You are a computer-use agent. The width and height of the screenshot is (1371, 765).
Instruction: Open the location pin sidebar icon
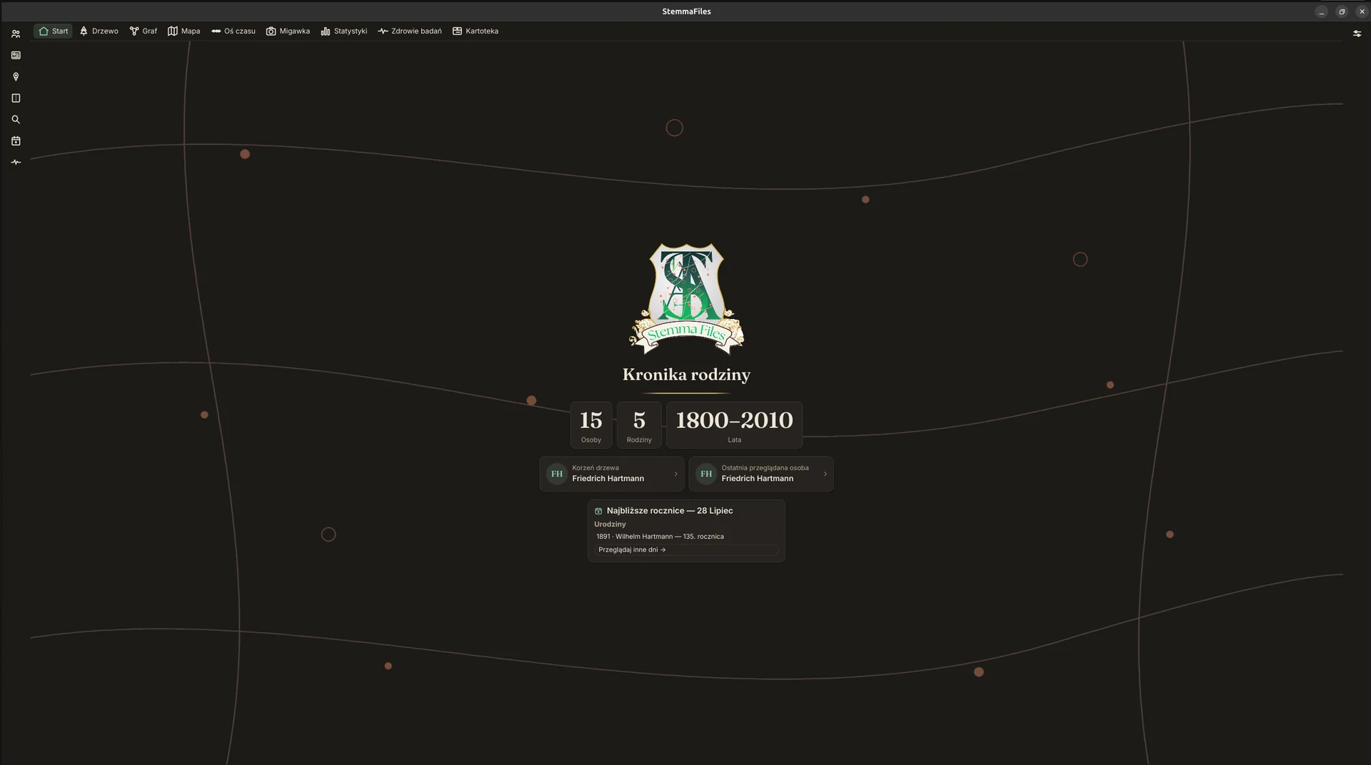[x=16, y=76]
